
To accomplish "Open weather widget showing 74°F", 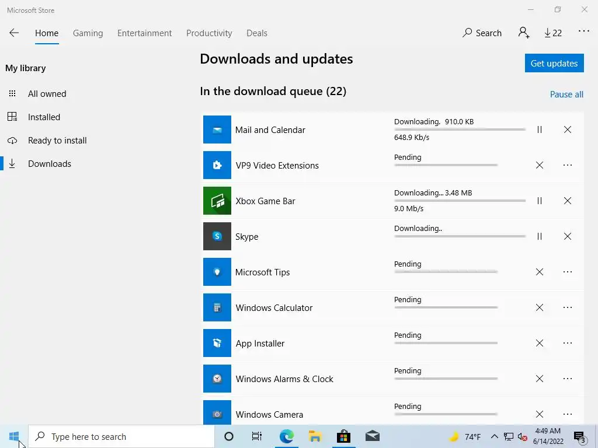I will click(464, 436).
